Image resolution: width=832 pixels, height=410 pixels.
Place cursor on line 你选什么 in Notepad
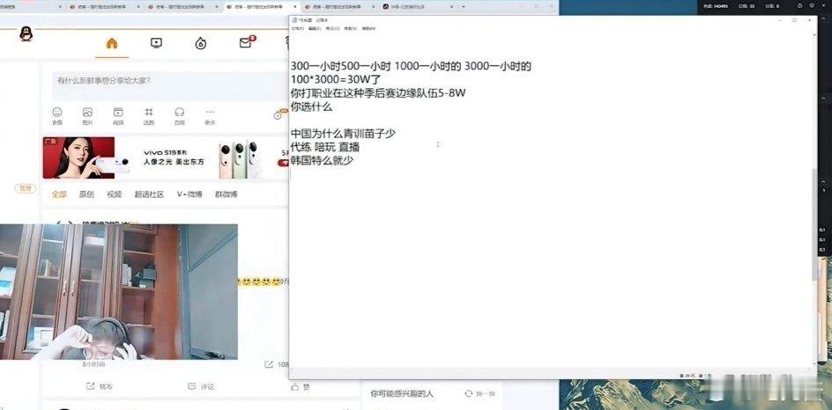click(311, 106)
